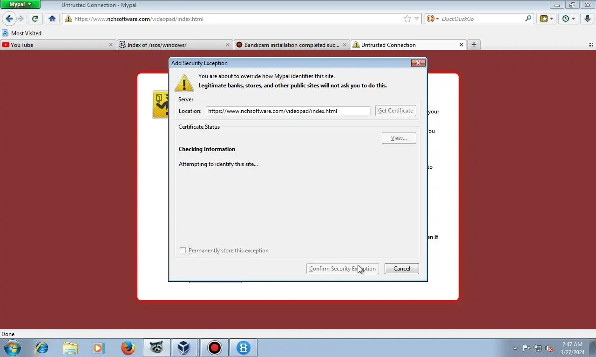Tick Permanently store this exception
Image resolution: width=596 pixels, height=357 pixels.
pos(183,251)
